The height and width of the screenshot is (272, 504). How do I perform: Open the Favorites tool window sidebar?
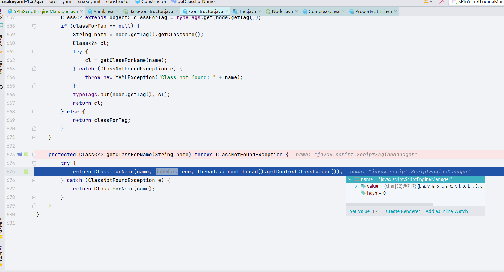tap(2, 255)
